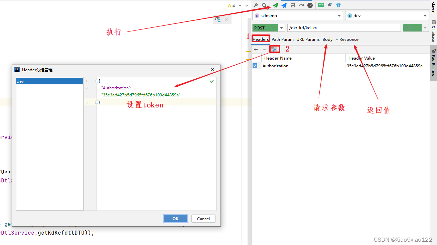
Task: Click the getKdKc(dtlDTO) code line in the editor
Action: click(47, 233)
